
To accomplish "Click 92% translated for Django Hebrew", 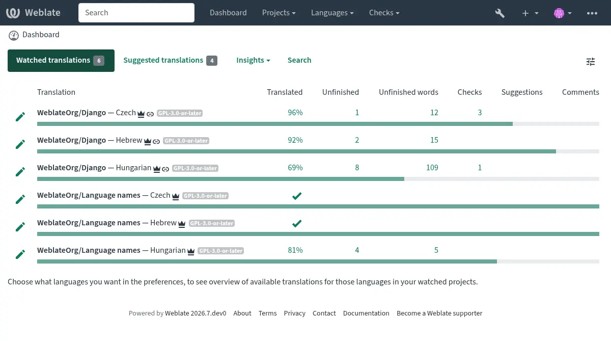I will (295, 140).
